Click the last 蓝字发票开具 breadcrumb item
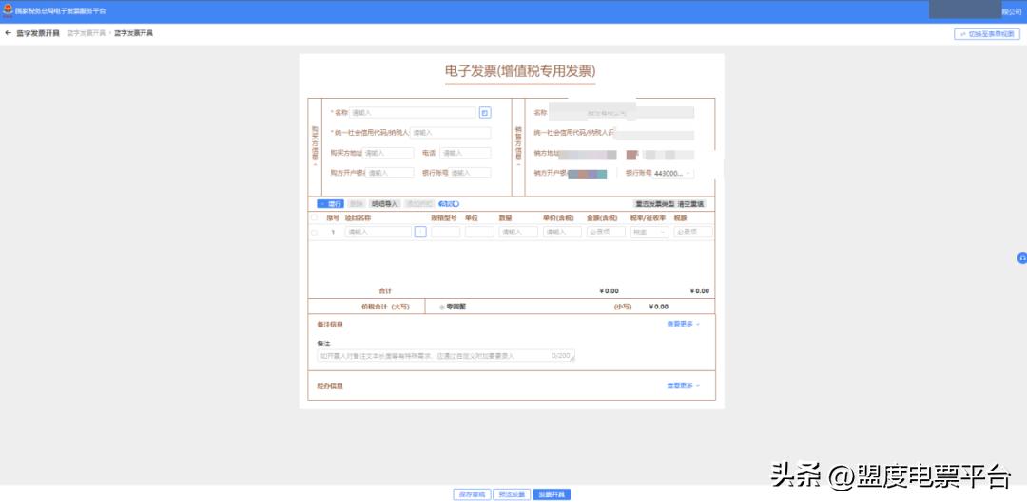This screenshot has height=504, width=1027. pyautogui.click(x=134, y=32)
